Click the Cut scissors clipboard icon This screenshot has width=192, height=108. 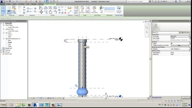point(24,7)
